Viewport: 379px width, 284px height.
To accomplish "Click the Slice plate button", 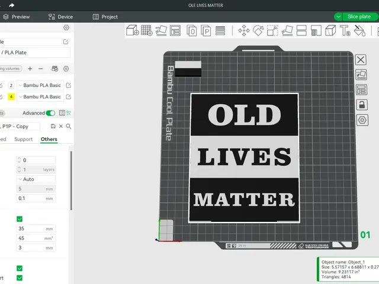I will [x=359, y=17].
